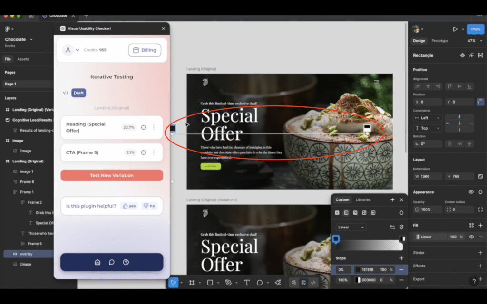This screenshot has height=304, width=487.
Task: Switch to the Prototype tab
Action: click(x=439, y=41)
